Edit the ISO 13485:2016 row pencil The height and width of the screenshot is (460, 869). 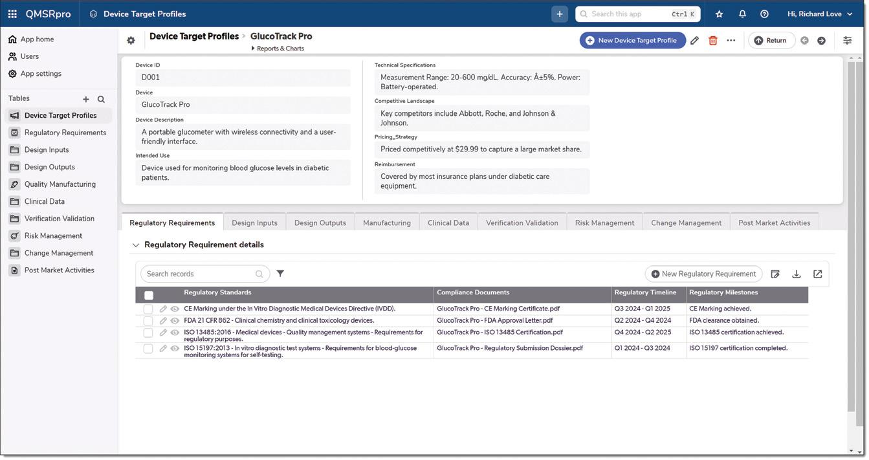coord(163,333)
